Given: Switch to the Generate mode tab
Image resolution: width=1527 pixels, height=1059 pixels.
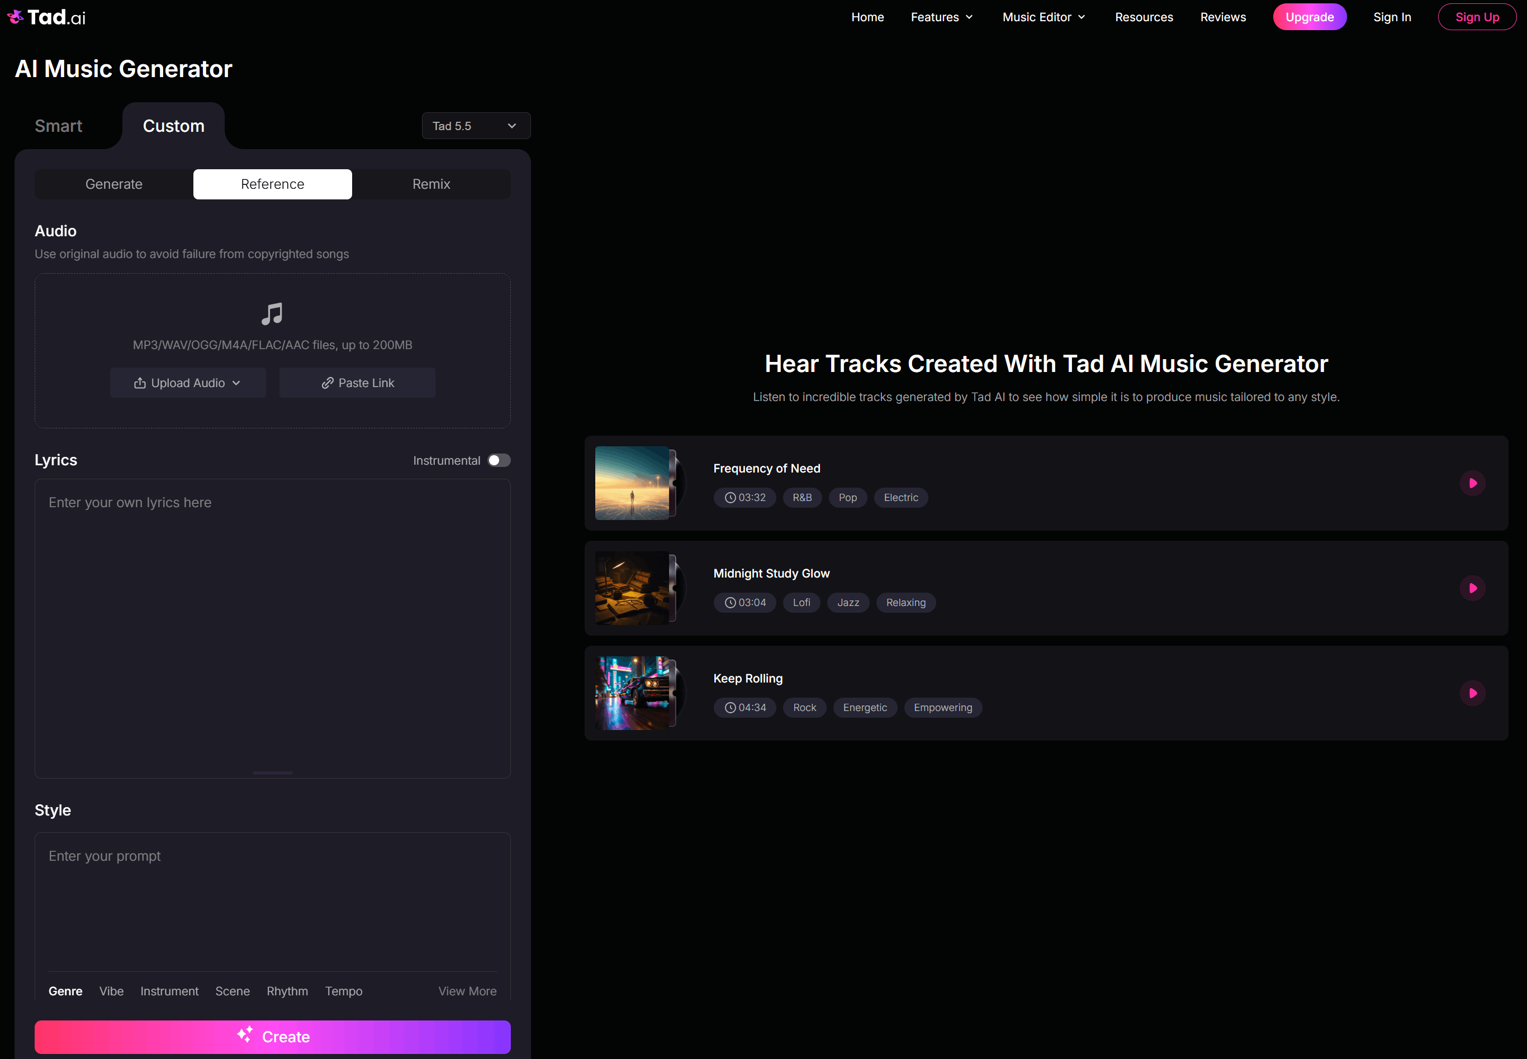Looking at the screenshot, I should (x=114, y=184).
